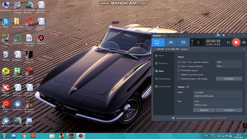Toggle the 1600x900 Display 1 checkbox
The image size is (247, 139).
click(154, 49)
